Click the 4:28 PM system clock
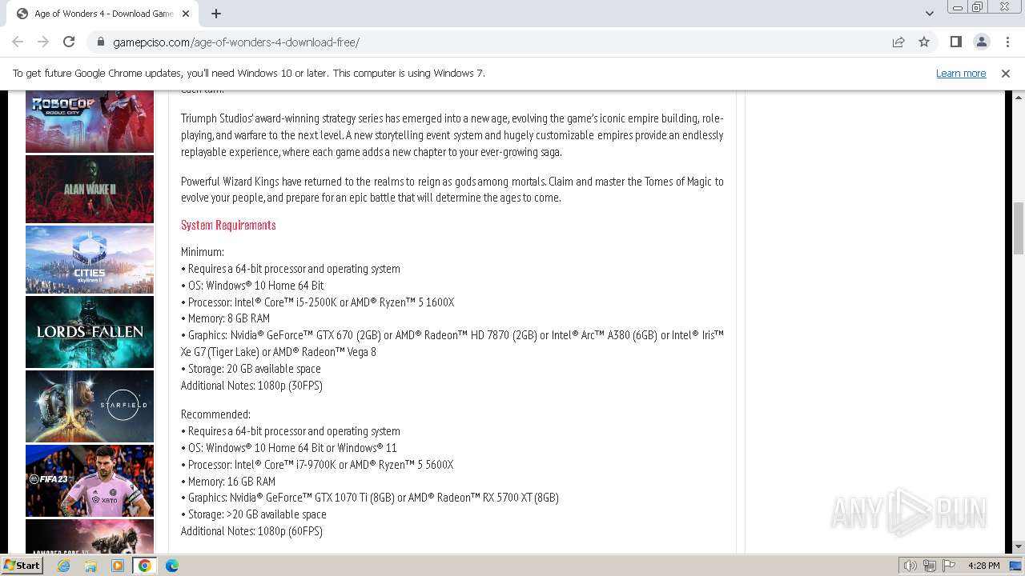The height and width of the screenshot is (576, 1025). [983, 566]
